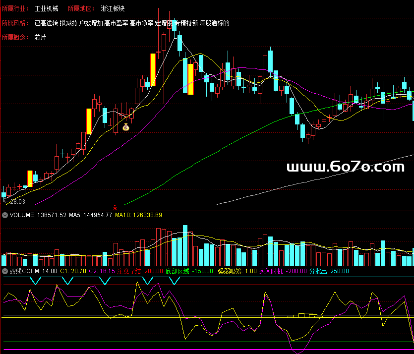The height and width of the screenshot is (354, 414).
Task: Select the 芯片 concept tag
Action: [41, 37]
